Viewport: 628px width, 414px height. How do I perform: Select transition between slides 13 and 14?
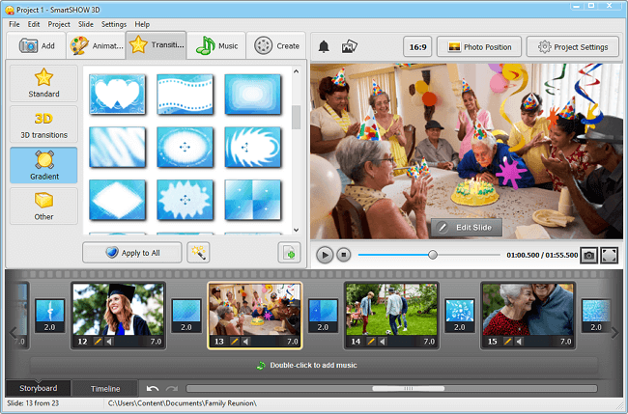[x=323, y=316]
